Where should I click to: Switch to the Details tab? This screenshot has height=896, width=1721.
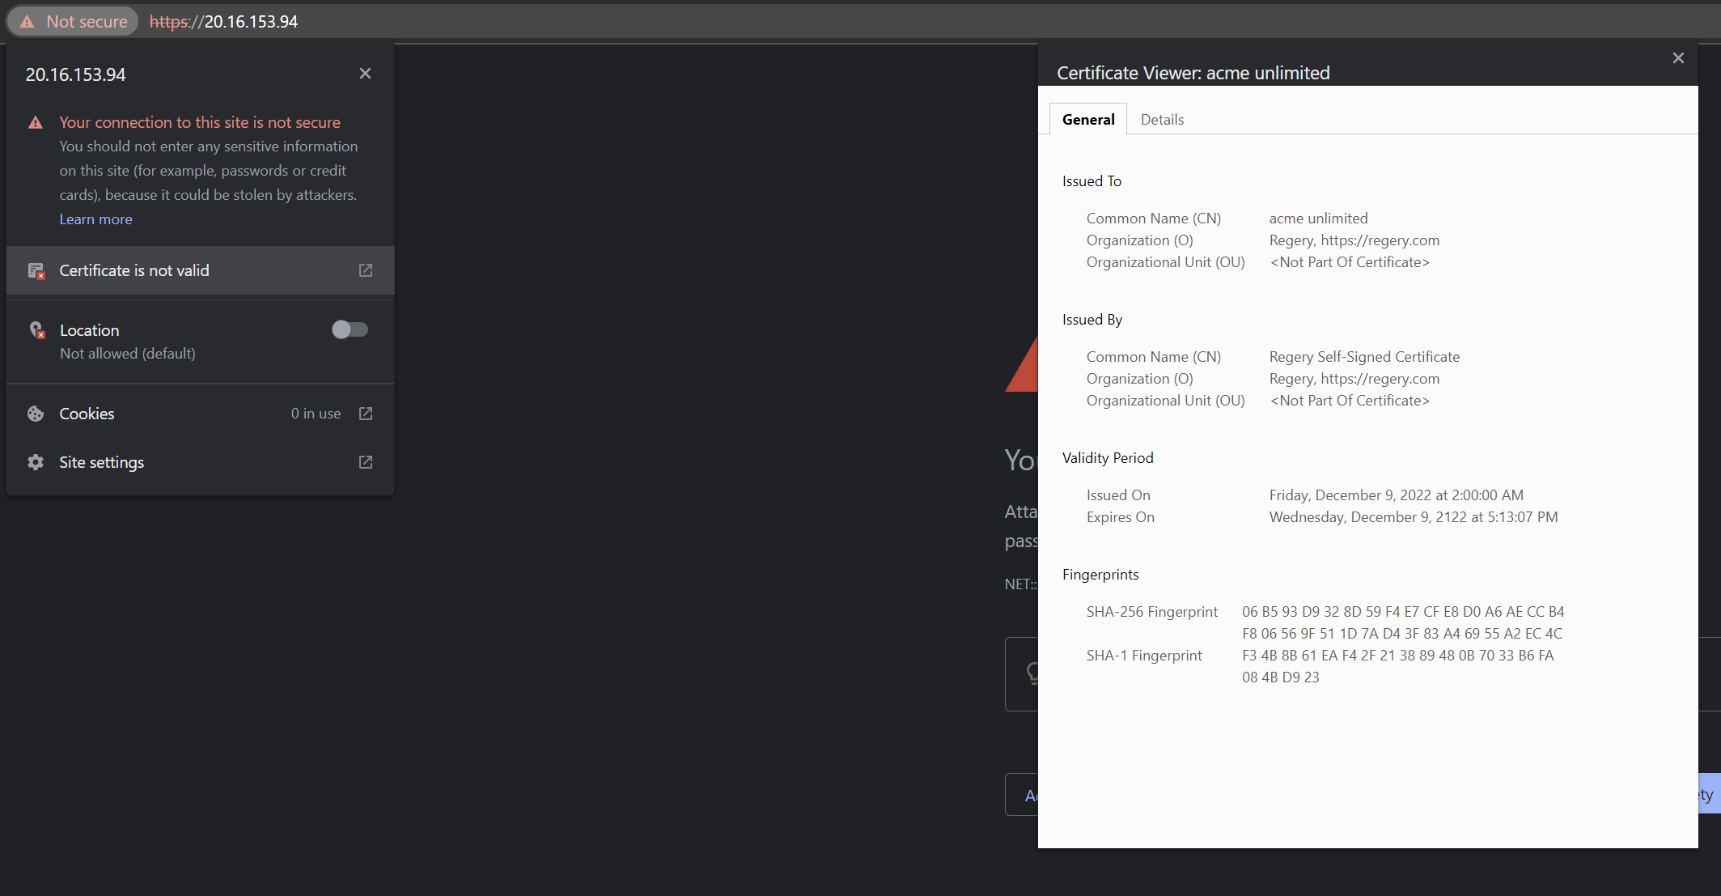tap(1162, 120)
